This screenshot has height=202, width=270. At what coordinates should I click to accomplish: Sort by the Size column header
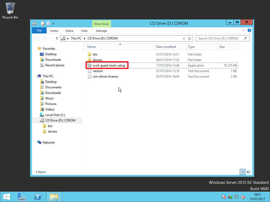(228, 47)
